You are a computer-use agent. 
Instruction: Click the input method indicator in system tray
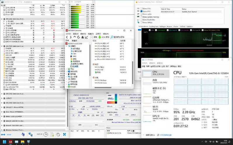pos(206,142)
